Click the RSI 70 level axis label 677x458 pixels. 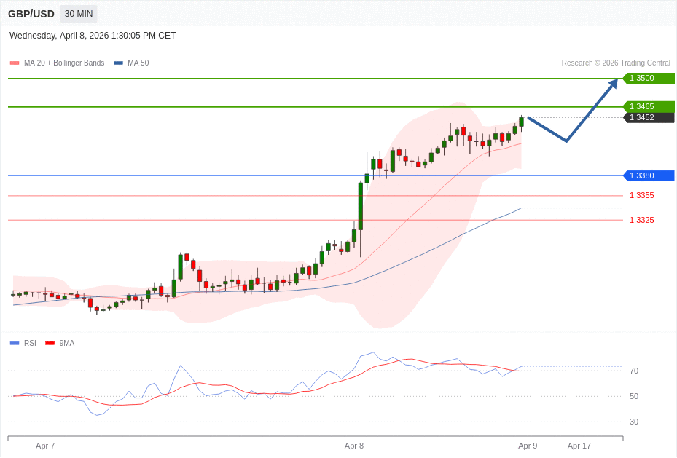(x=633, y=371)
